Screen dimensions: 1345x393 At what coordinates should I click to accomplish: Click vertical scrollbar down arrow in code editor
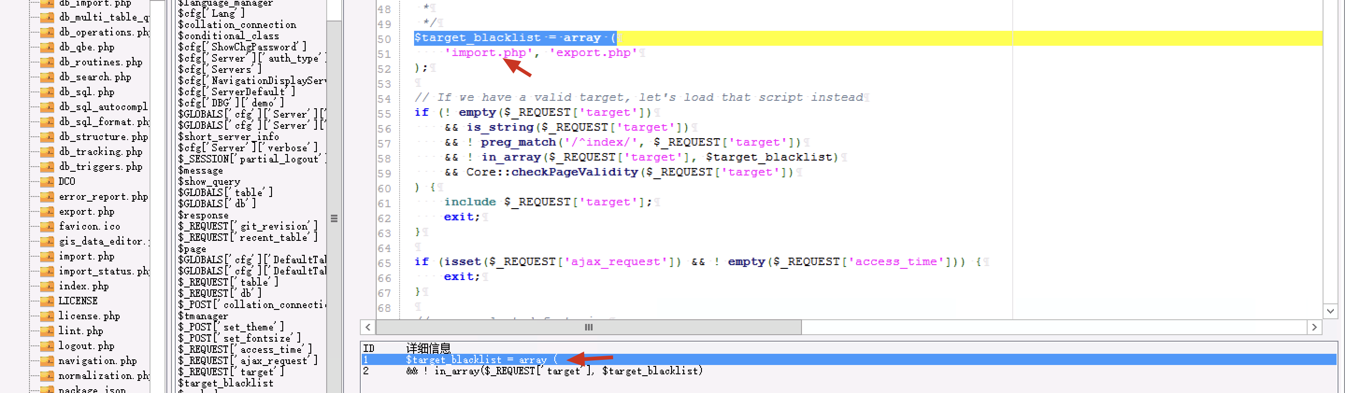tap(1330, 311)
